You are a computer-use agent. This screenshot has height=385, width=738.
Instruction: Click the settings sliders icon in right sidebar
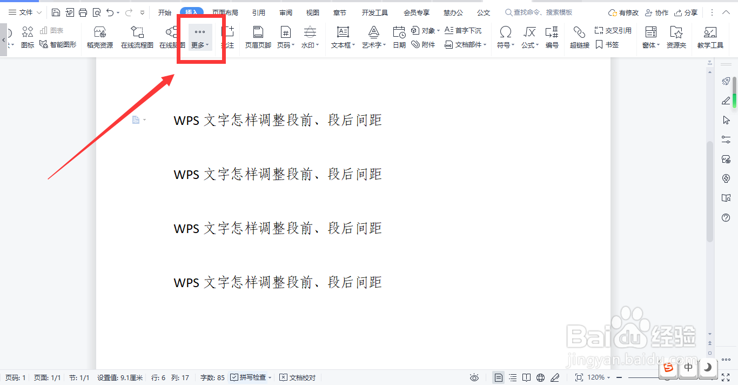726,140
